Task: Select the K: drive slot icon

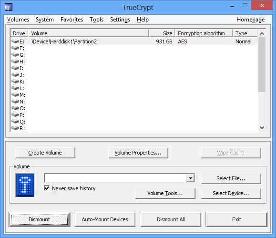Action: click(15, 82)
